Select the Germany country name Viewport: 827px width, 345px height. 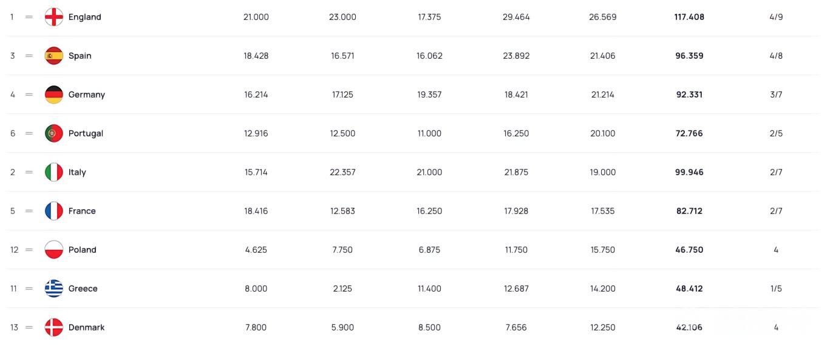click(86, 95)
